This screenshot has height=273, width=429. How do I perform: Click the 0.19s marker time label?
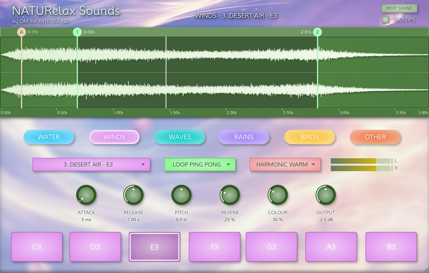(x=33, y=32)
